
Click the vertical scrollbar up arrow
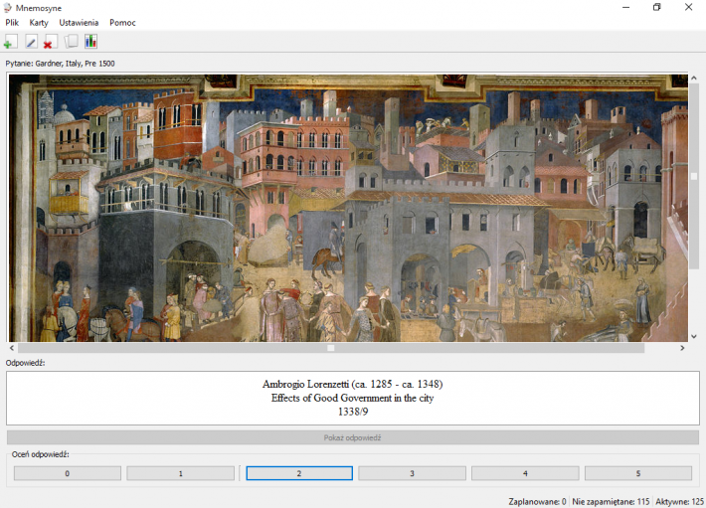pyautogui.click(x=694, y=79)
